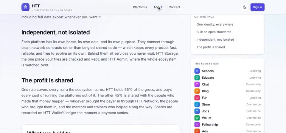The height and width of the screenshot is (133, 286).
Task: Click the Fun platform icon
Action: pyautogui.click(x=197, y=98)
